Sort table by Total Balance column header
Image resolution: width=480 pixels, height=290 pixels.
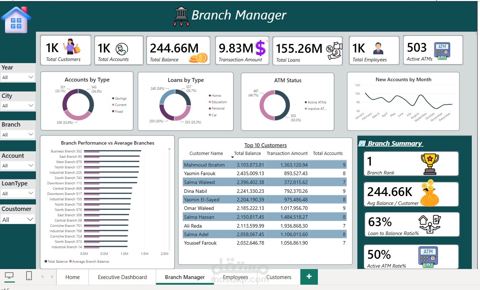coord(247,154)
